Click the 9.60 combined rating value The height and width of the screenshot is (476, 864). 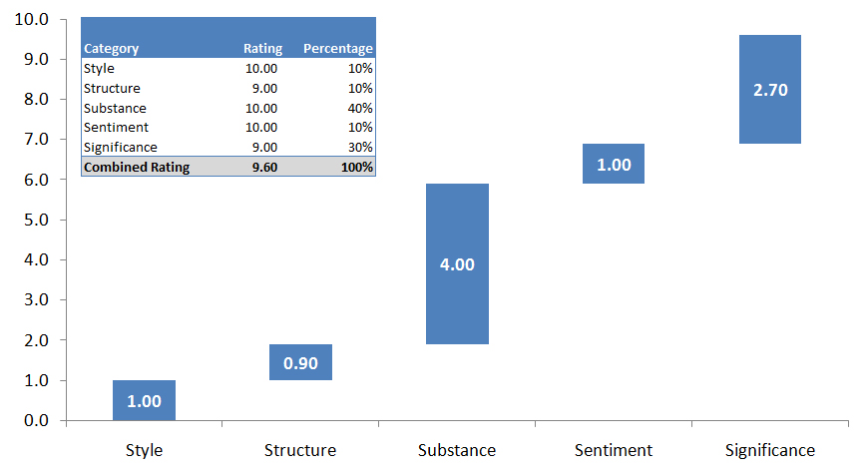[x=264, y=167]
